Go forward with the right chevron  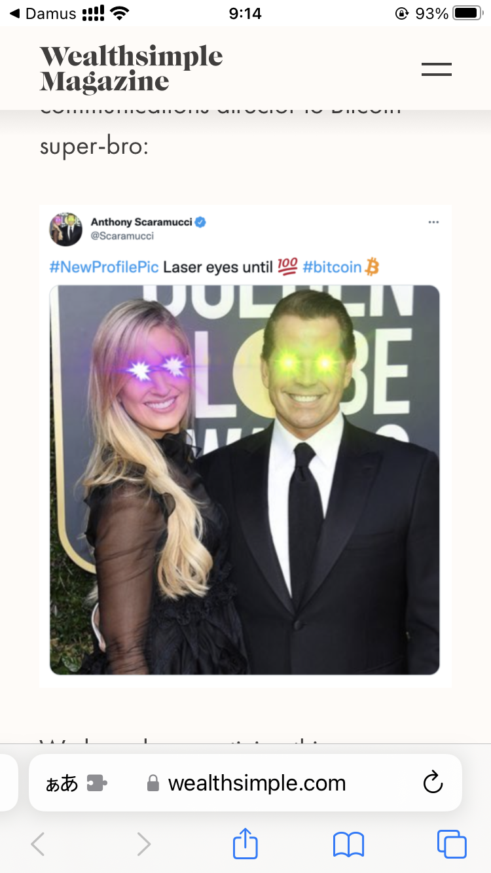(x=143, y=844)
